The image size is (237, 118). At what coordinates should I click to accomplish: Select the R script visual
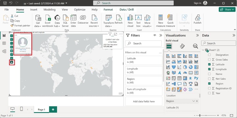tap(191, 78)
